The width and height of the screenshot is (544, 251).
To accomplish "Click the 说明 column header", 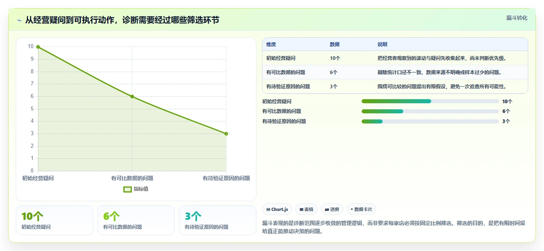I will click(x=382, y=45).
